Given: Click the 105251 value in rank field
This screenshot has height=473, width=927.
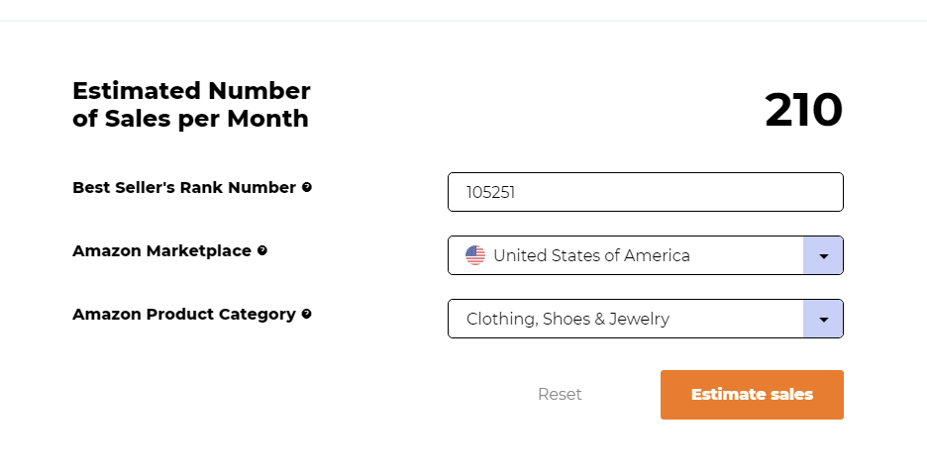Looking at the screenshot, I should point(490,192).
